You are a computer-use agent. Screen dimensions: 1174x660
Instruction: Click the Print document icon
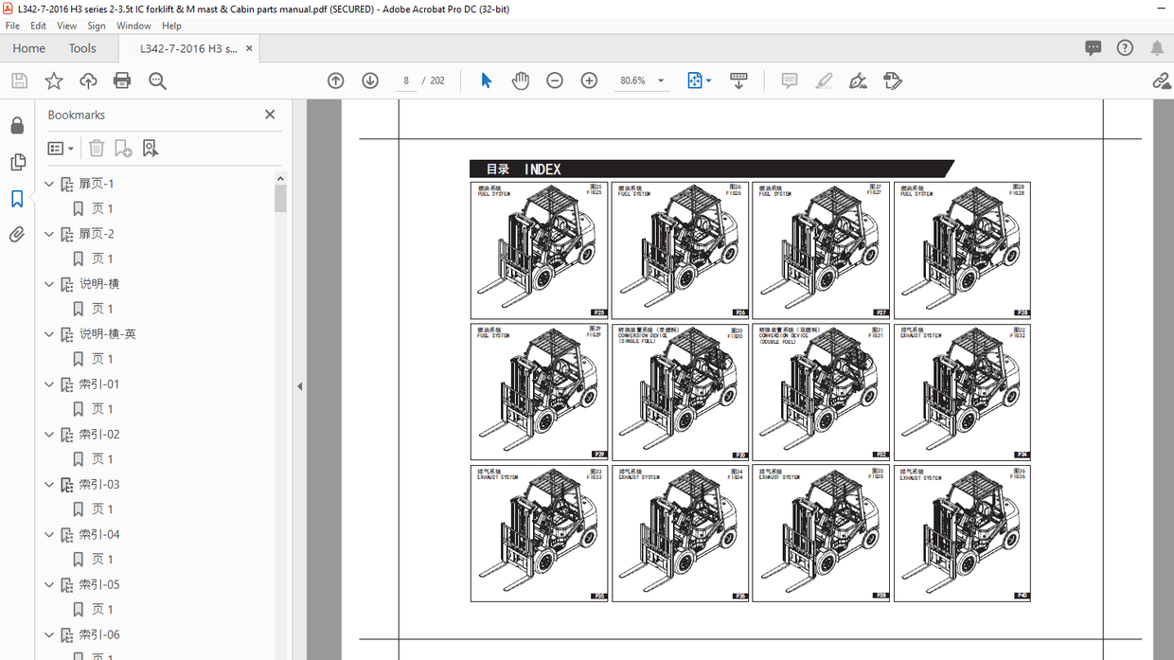pyautogui.click(x=122, y=80)
